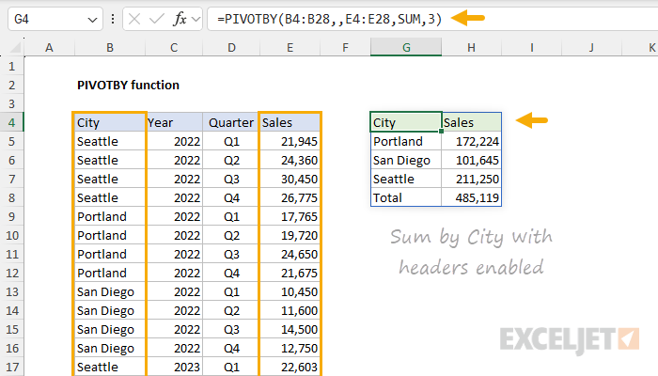The height and width of the screenshot is (376, 658).
Task: Click the value 172,224
Action: (471, 141)
